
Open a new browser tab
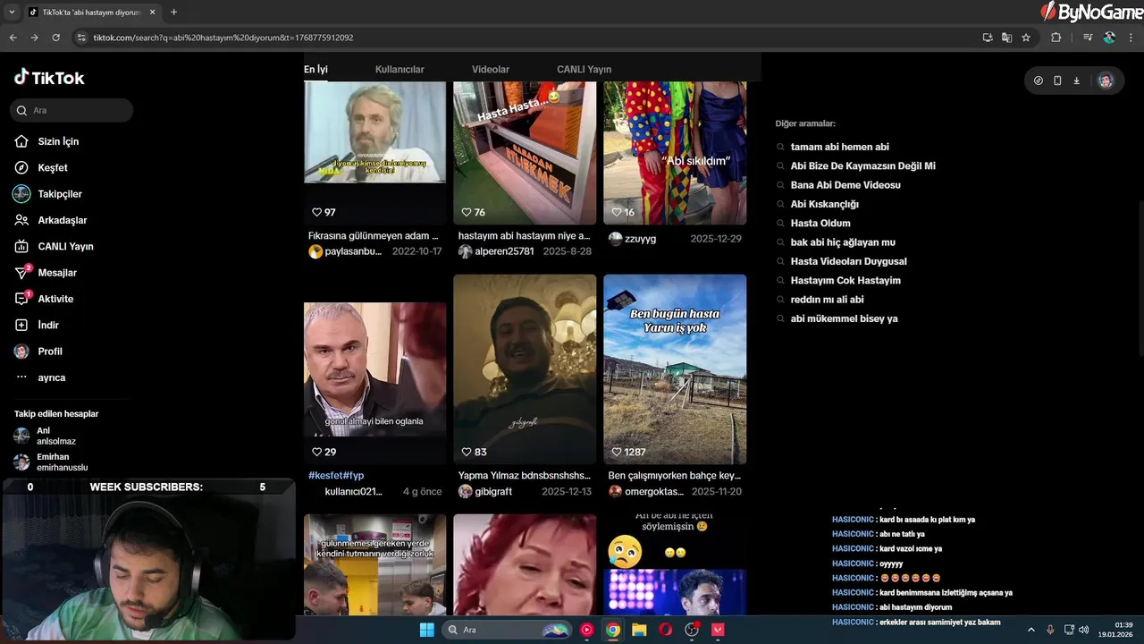pyautogui.click(x=173, y=12)
